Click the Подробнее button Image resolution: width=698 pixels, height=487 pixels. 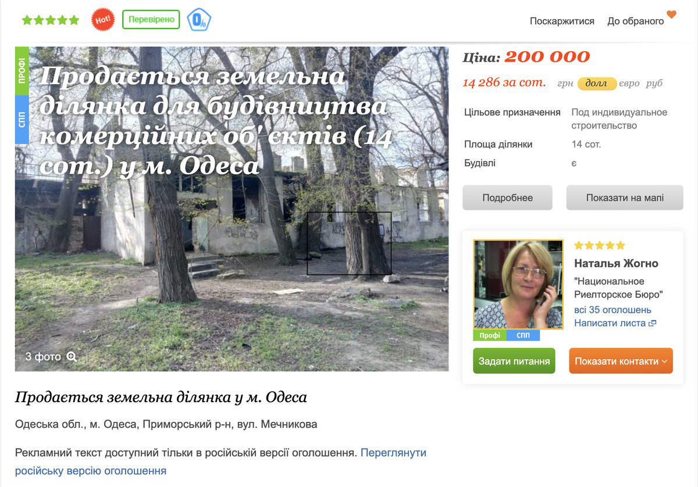[507, 198]
